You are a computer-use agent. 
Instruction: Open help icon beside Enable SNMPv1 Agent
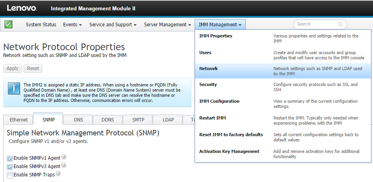pyautogui.click(x=64, y=157)
